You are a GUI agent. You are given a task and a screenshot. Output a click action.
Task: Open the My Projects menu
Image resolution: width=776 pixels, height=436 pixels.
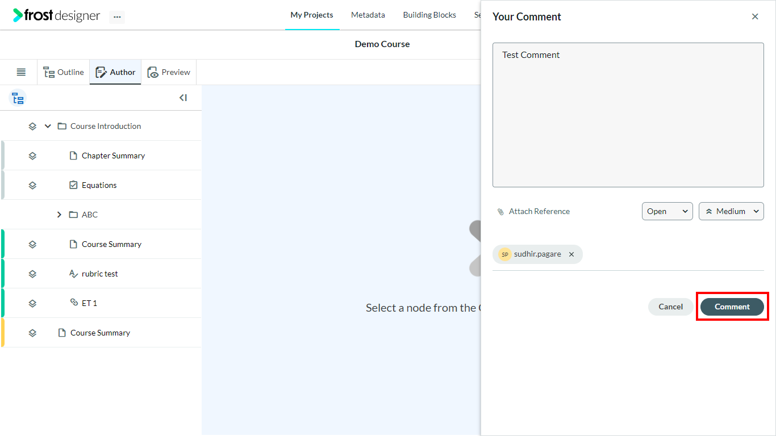pyautogui.click(x=312, y=15)
